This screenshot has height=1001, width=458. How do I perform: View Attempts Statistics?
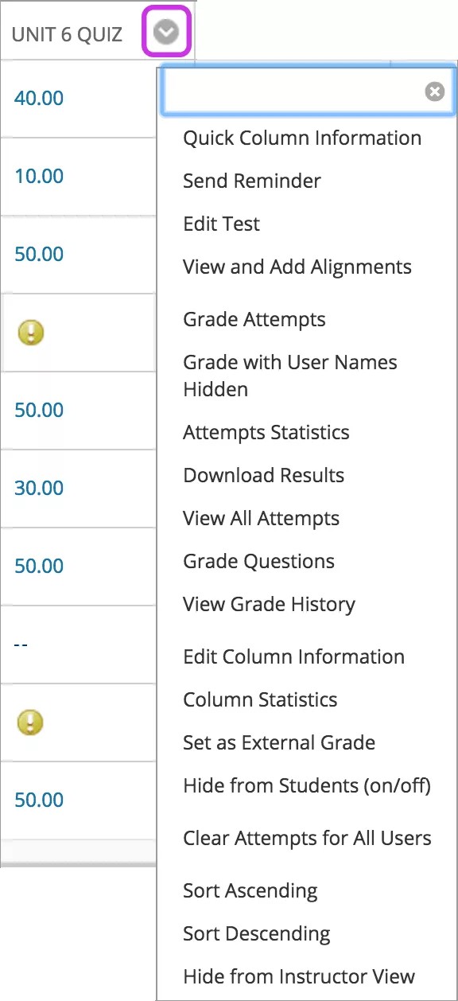pyautogui.click(x=266, y=432)
